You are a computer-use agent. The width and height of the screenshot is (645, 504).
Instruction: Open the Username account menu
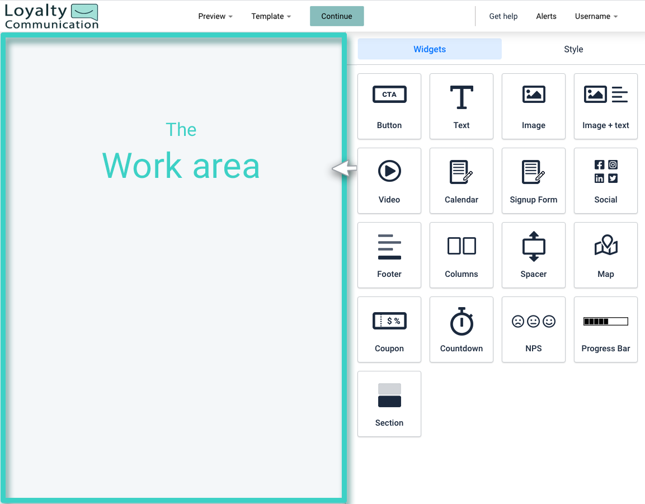click(x=596, y=16)
